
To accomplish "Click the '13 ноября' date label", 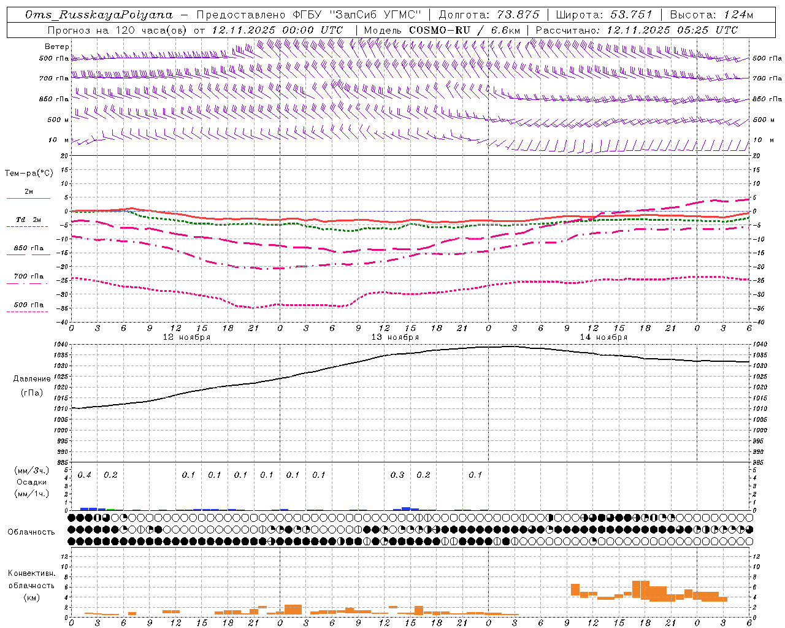I will coord(395,337).
